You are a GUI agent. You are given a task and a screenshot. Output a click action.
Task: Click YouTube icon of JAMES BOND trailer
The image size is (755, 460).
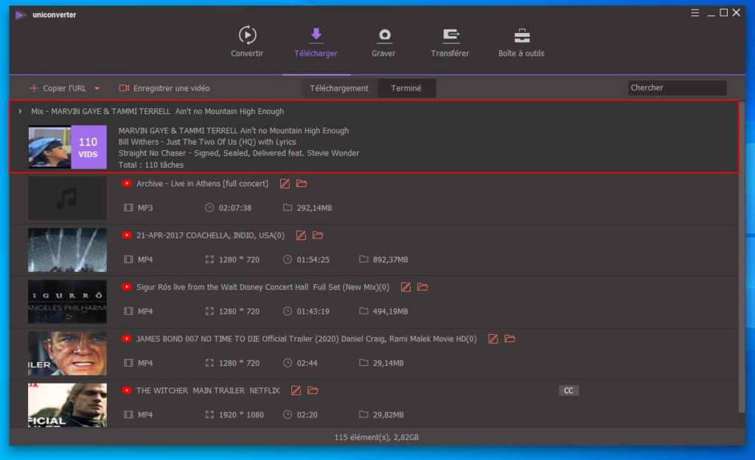click(127, 339)
